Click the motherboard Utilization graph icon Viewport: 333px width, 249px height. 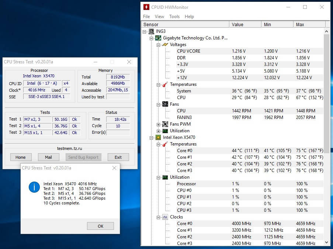(x=165, y=131)
